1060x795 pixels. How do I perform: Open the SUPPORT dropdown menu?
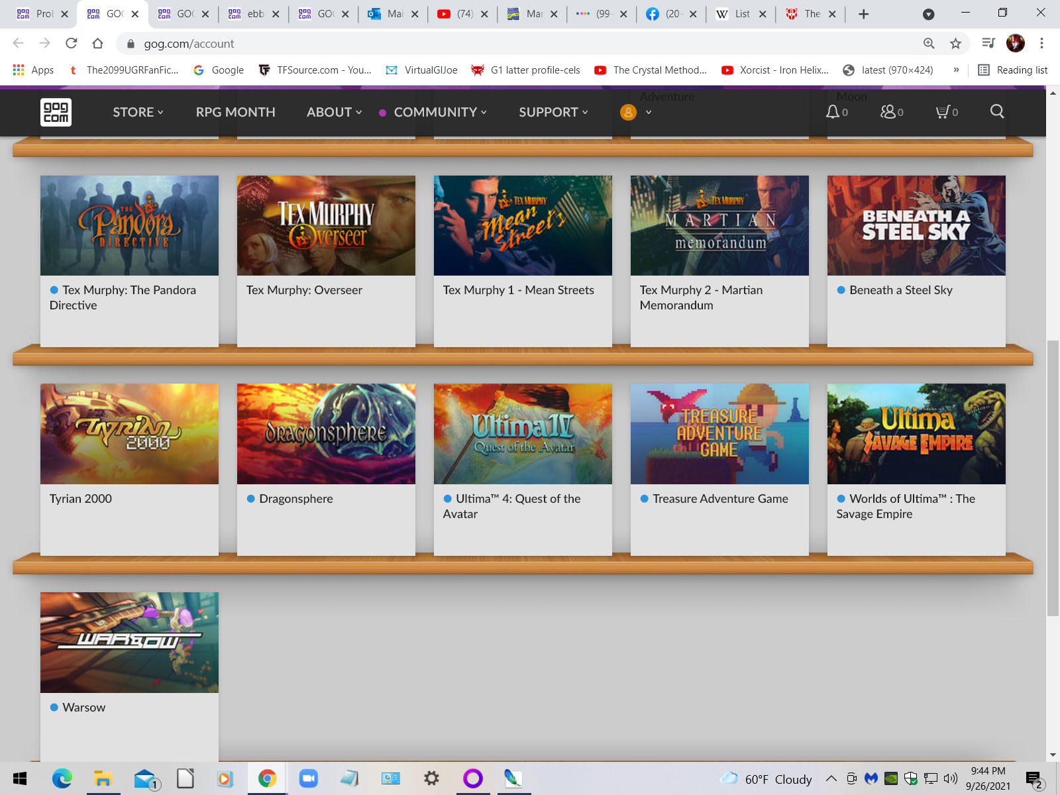tap(553, 112)
